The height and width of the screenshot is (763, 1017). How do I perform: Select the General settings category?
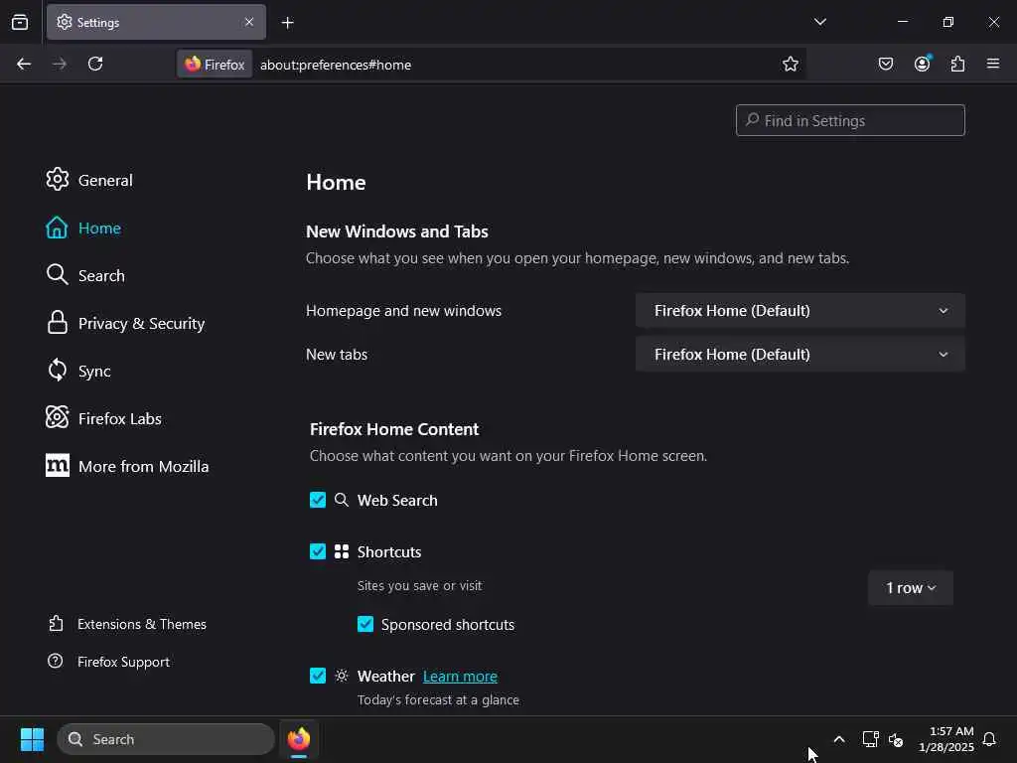pyautogui.click(x=88, y=180)
